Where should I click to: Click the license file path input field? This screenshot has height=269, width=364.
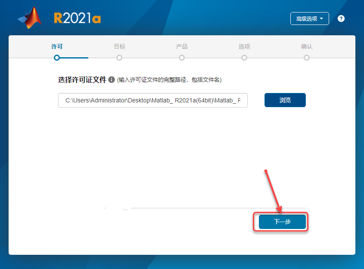point(153,100)
